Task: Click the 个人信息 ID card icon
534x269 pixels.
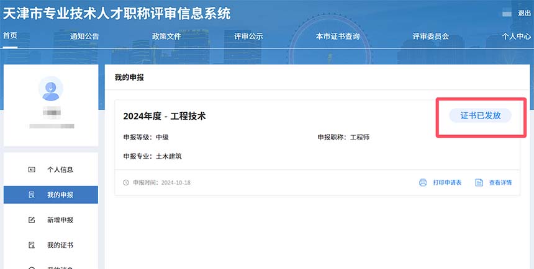Action: coord(32,169)
